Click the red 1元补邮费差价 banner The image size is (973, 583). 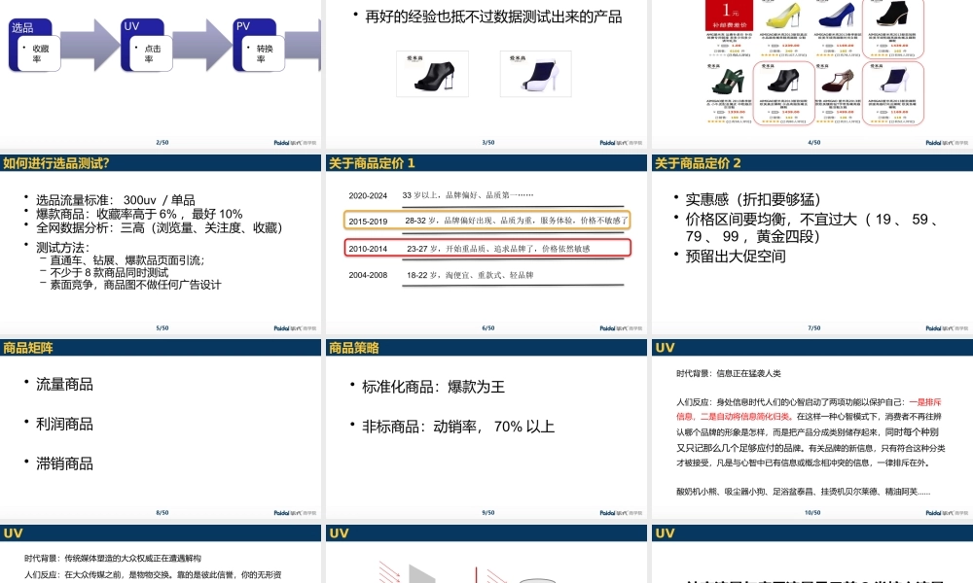click(728, 17)
